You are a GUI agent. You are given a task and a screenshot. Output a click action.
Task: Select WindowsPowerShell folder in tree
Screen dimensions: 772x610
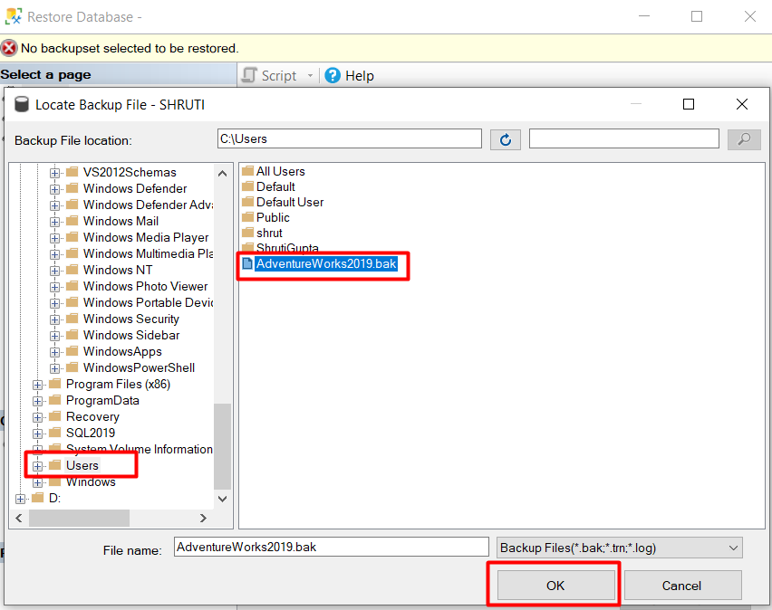pos(139,367)
